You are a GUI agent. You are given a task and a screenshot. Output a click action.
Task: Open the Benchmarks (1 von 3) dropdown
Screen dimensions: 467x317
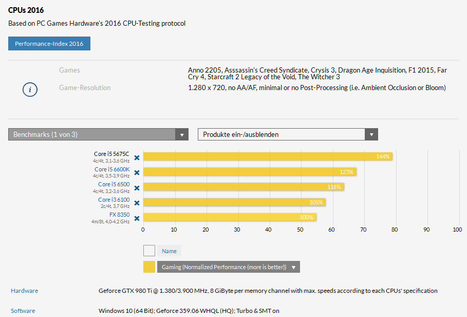98,134
